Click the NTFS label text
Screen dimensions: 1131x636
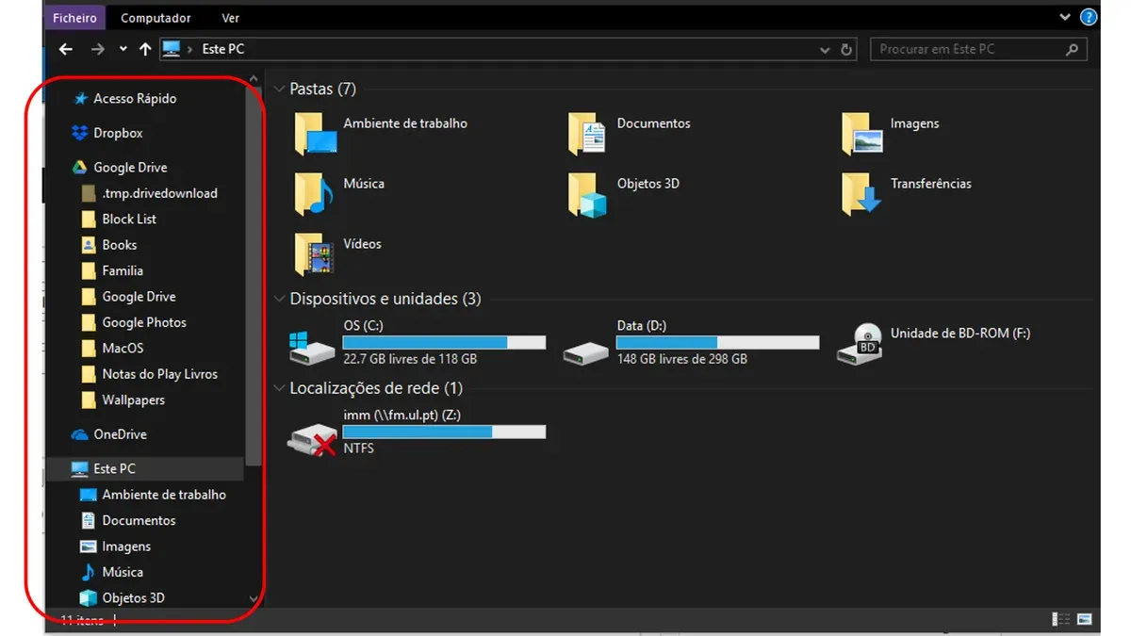tap(359, 448)
